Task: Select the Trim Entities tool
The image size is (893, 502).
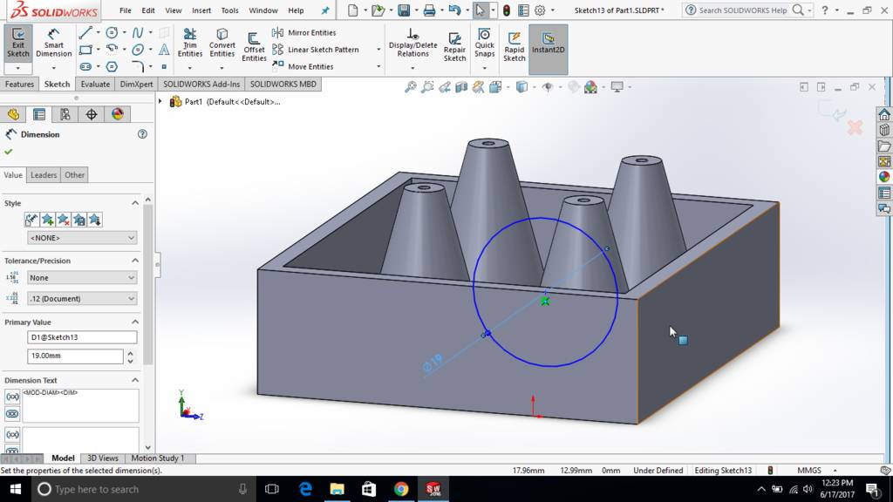Action: coord(189,44)
